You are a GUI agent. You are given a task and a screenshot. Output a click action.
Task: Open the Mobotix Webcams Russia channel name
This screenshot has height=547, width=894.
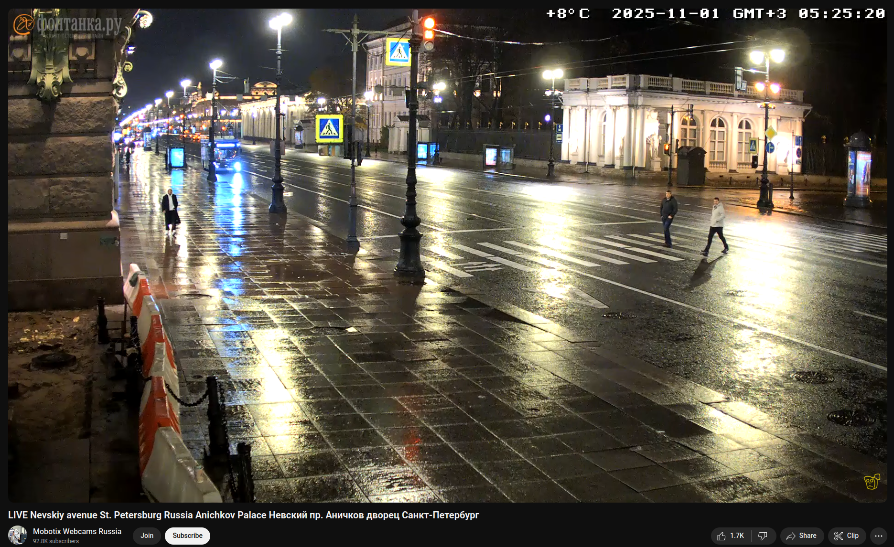point(77,531)
